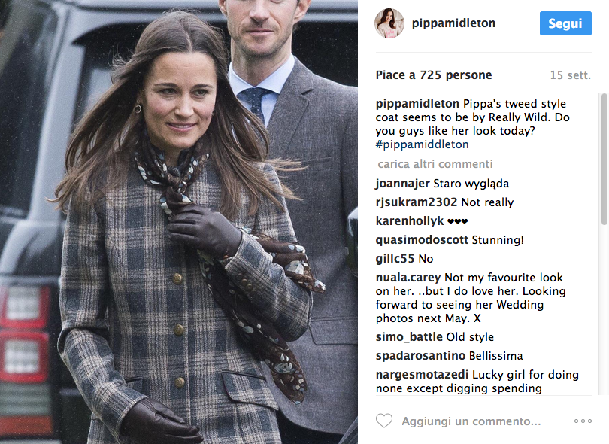Open spadarosantino's profile
The height and width of the screenshot is (444, 609).
(420, 356)
